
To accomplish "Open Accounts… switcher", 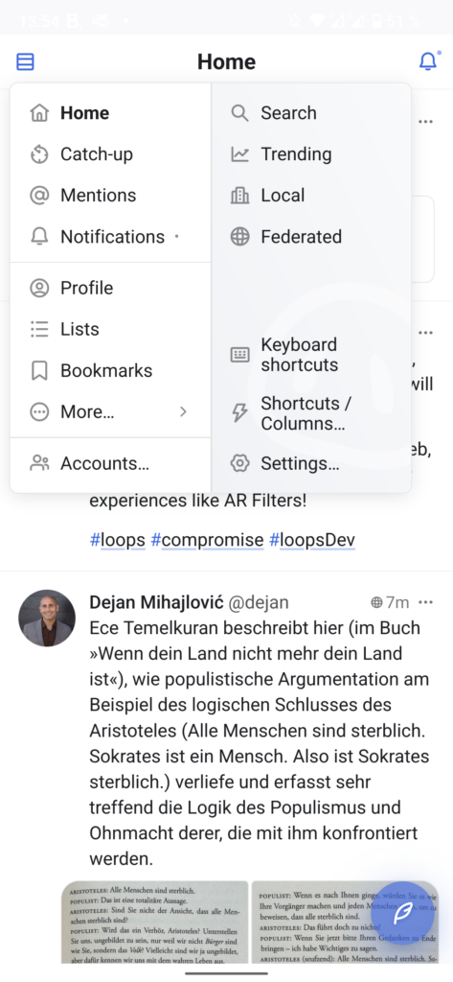I will click(111, 463).
